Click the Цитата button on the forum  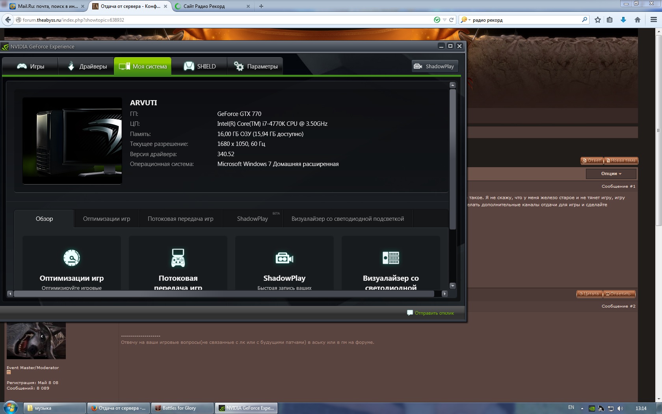tap(589, 294)
